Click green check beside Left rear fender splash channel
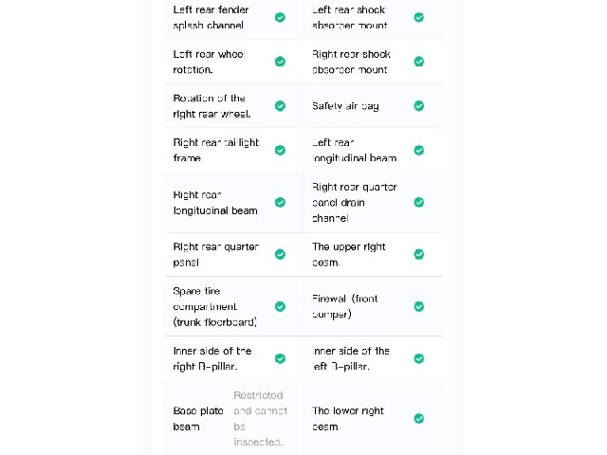 tap(280, 17)
